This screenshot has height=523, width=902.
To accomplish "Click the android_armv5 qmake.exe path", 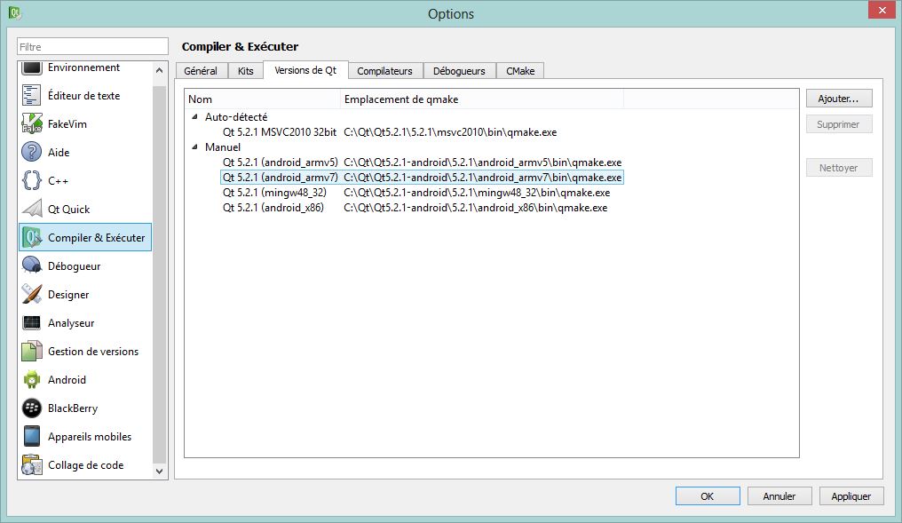I will click(x=483, y=162).
